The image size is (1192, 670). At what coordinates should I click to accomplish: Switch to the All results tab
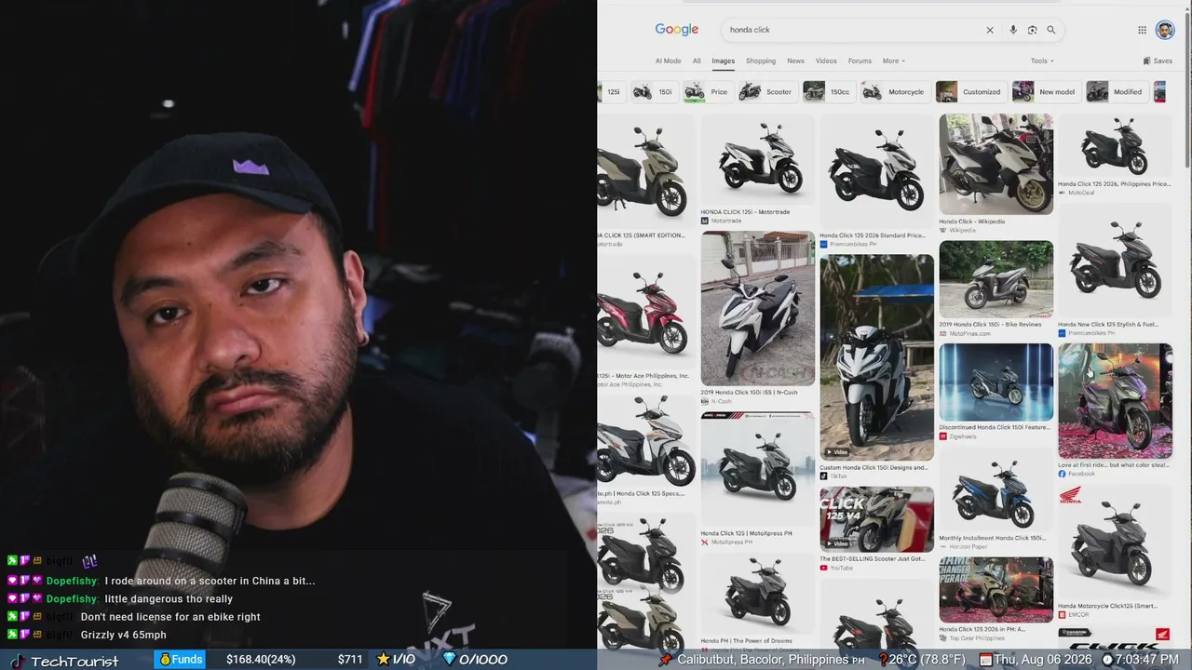pyautogui.click(x=697, y=60)
